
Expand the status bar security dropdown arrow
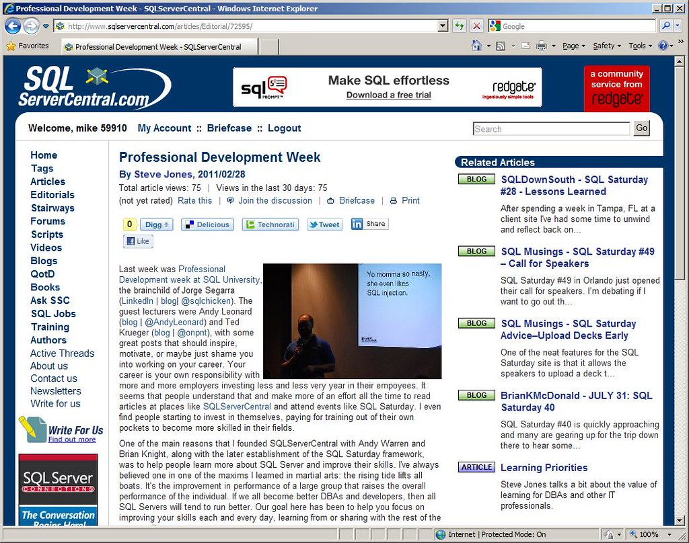619,535
